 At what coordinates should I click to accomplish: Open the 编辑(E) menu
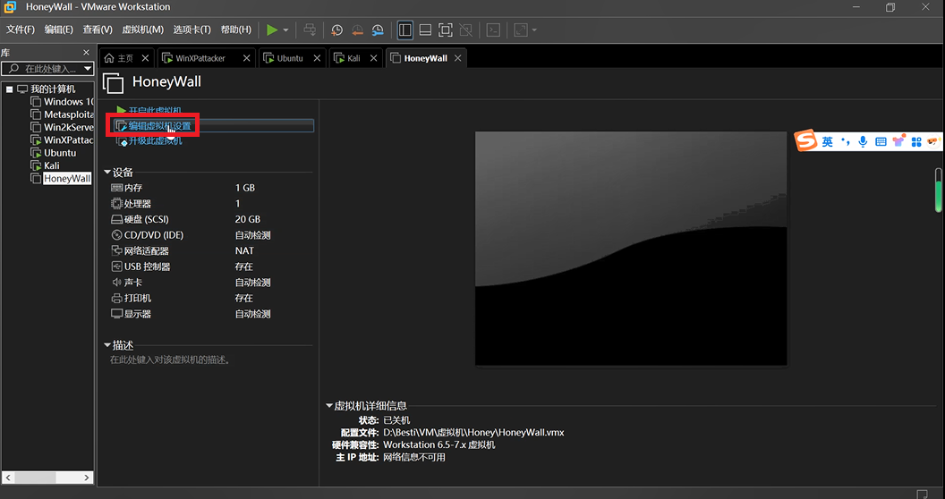pyautogui.click(x=58, y=30)
